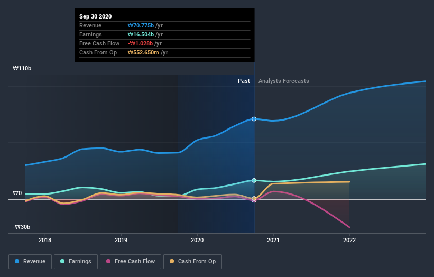Toggle the Earnings series legend button

76,262
